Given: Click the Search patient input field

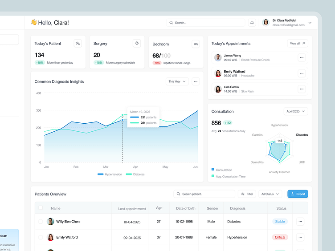Looking at the screenshot, I should [204, 194].
